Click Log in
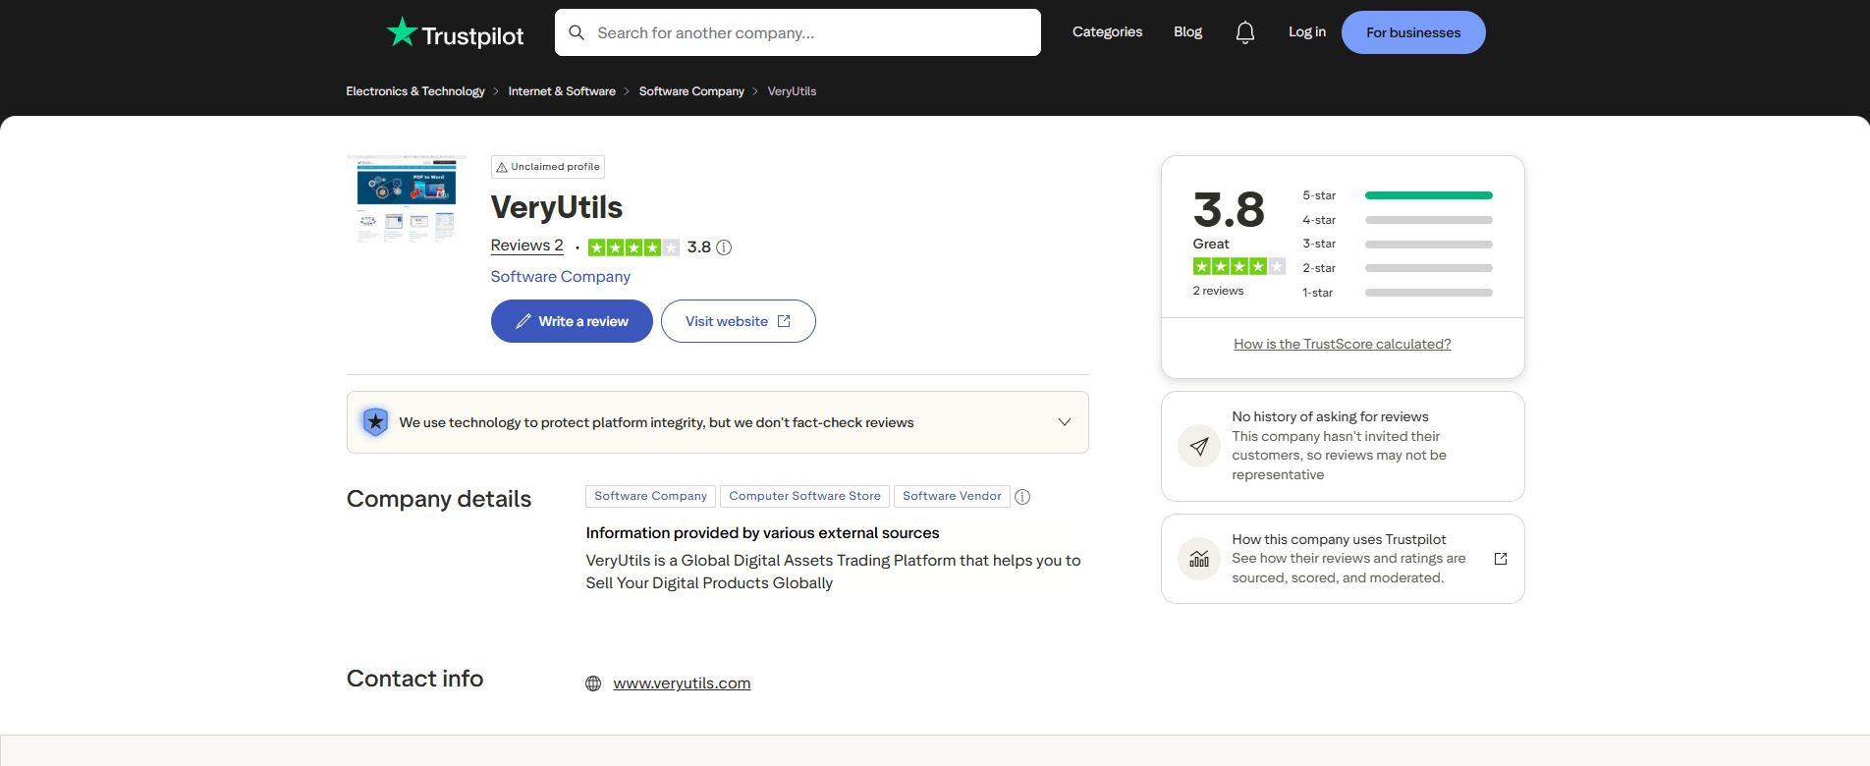 [x=1307, y=32]
